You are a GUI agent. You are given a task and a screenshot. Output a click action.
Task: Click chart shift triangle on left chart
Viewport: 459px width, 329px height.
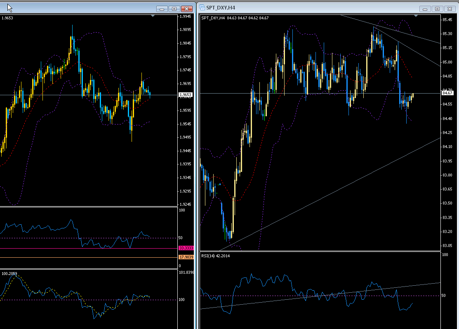tap(153, 16)
